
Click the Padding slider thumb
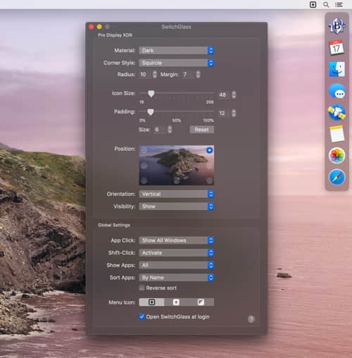tap(151, 112)
